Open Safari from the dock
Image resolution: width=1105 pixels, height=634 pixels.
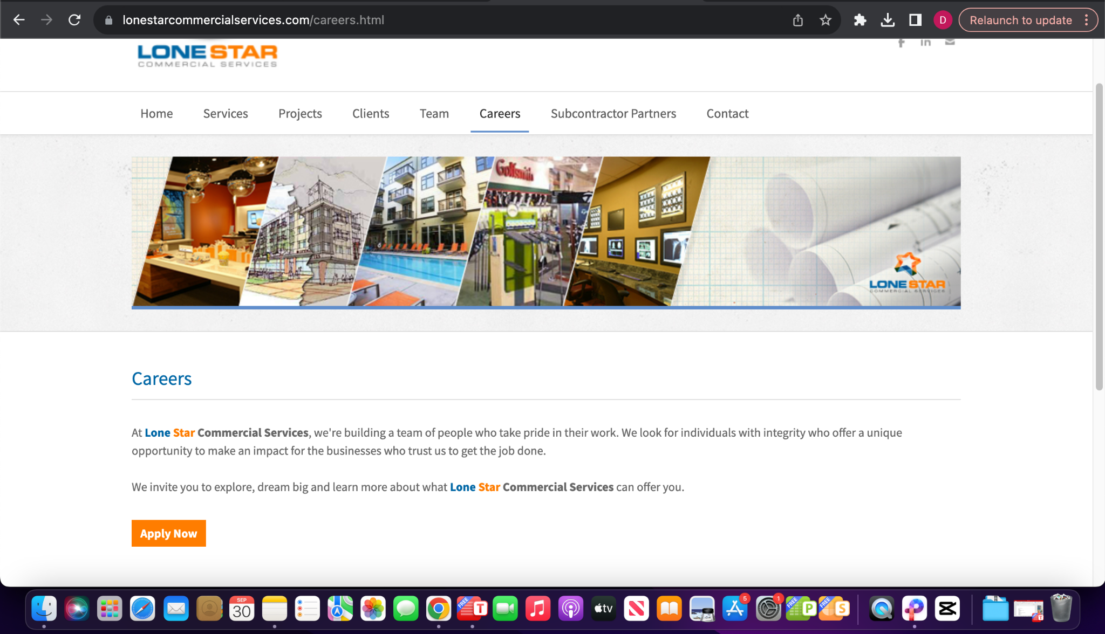click(x=142, y=609)
